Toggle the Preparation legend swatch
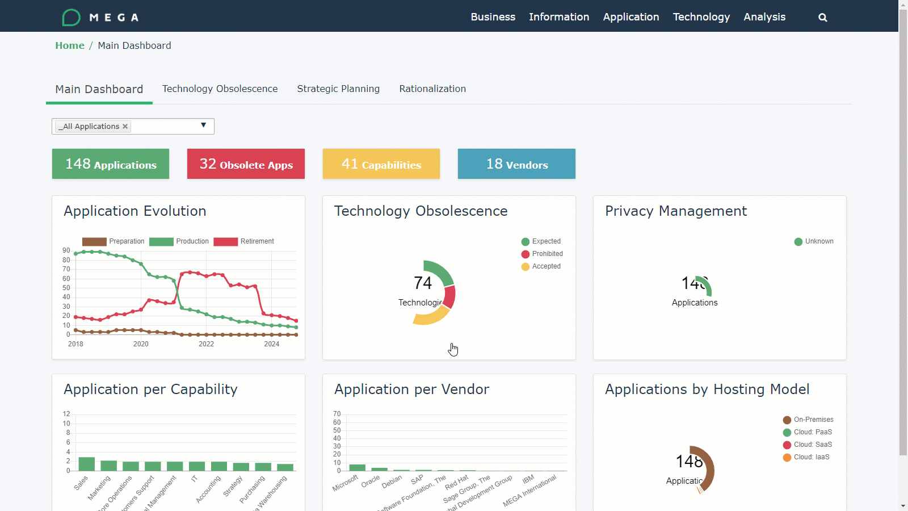Viewport: 908px width, 511px height. [x=94, y=241]
